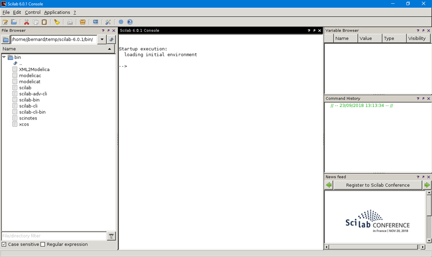The width and height of the screenshot is (432, 257).
Task: Select the scinotes file
Action: pyautogui.click(x=28, y=118)
